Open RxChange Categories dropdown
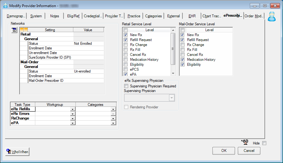The width and height of the screenshot is (283, 163). point(113,118)
